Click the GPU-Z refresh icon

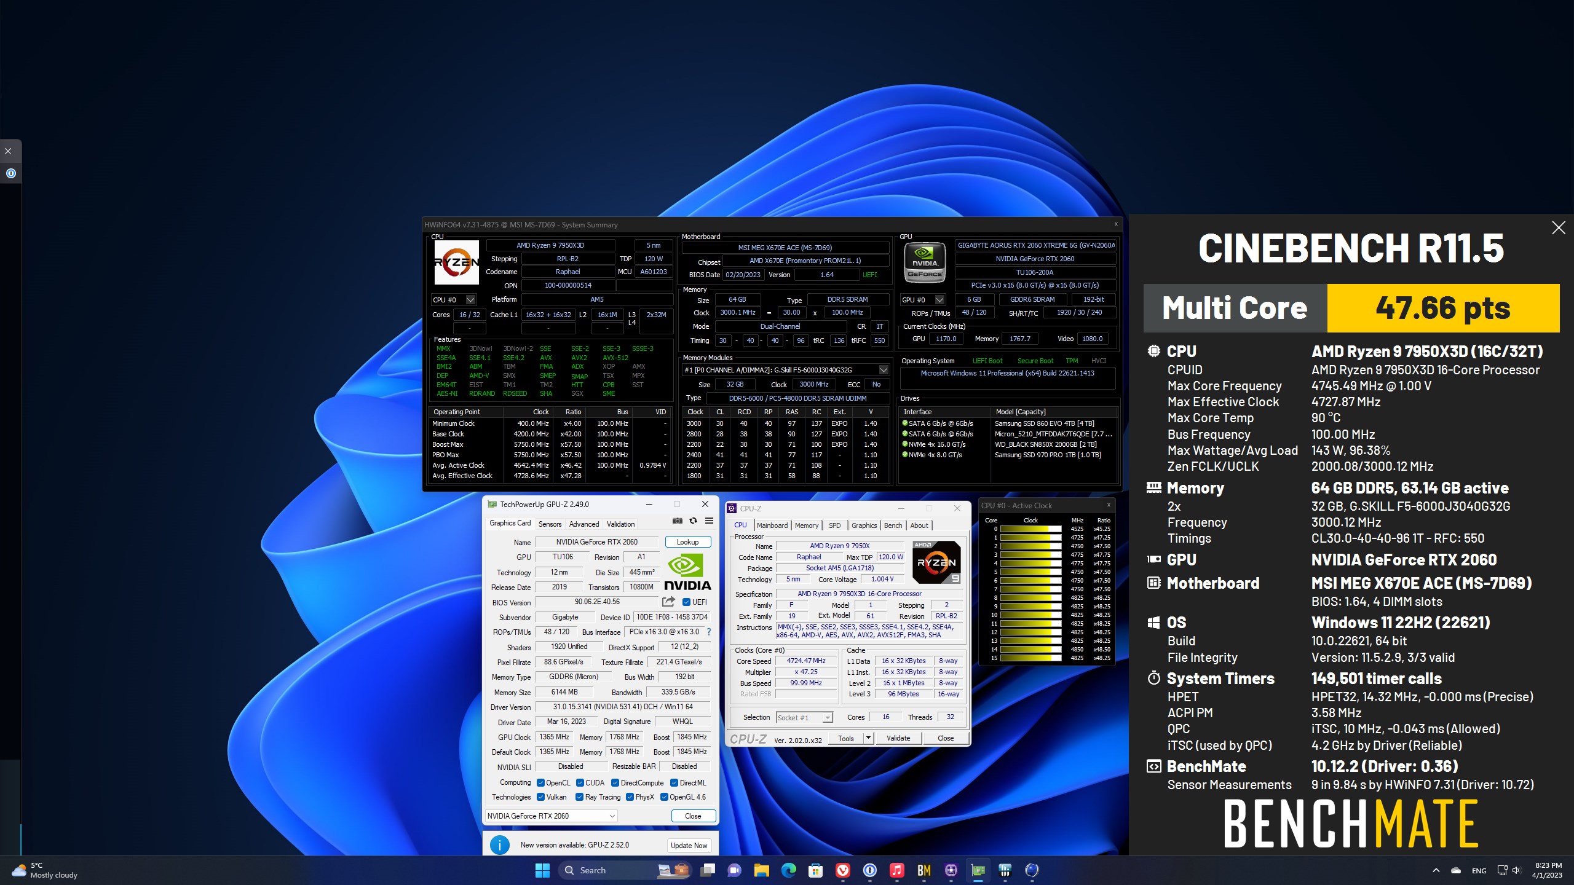click(x=693, y=521)
